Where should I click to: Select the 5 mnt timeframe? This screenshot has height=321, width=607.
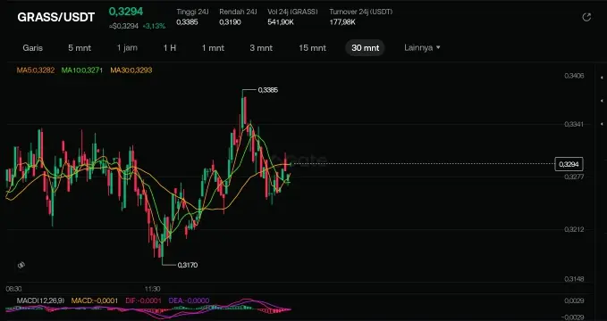[80, 48]
